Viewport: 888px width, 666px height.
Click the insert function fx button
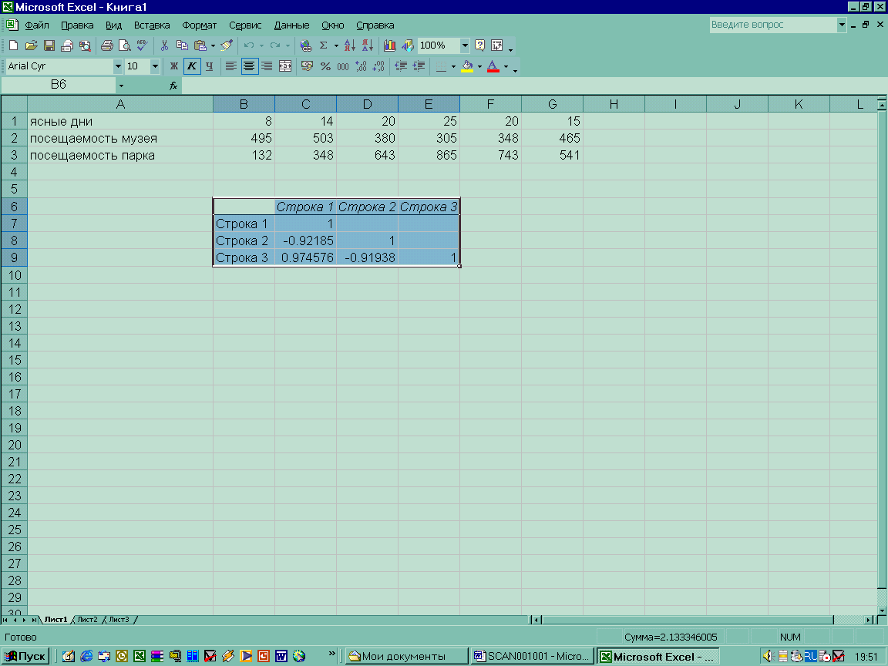[173, 86]
